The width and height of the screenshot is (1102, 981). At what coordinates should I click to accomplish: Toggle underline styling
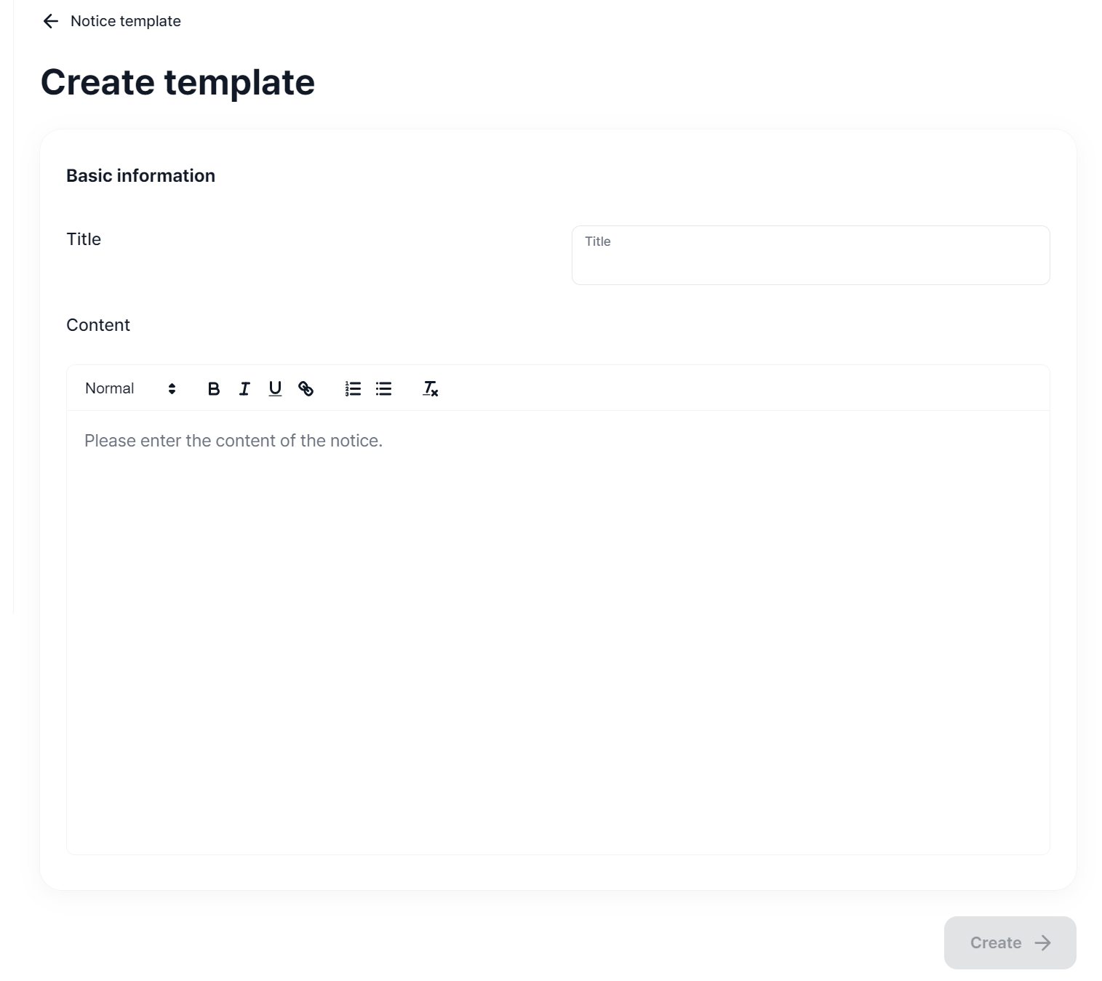click(274, 388)
